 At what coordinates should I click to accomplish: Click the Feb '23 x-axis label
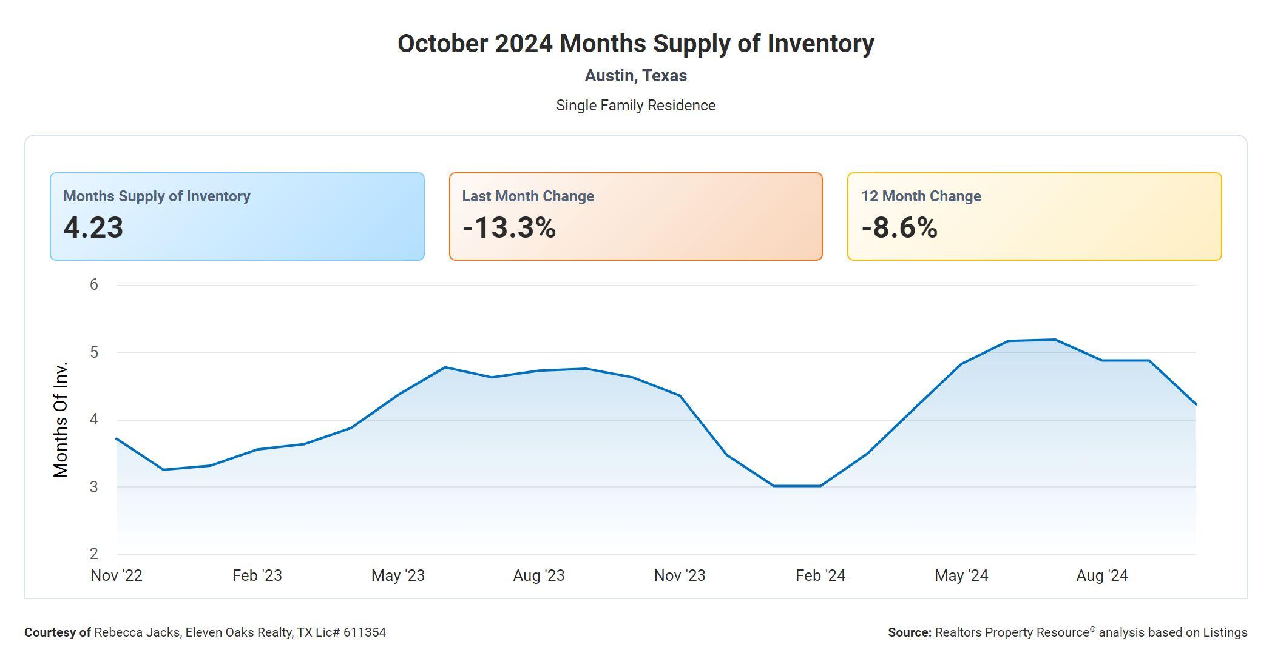[x=257, y=575]
